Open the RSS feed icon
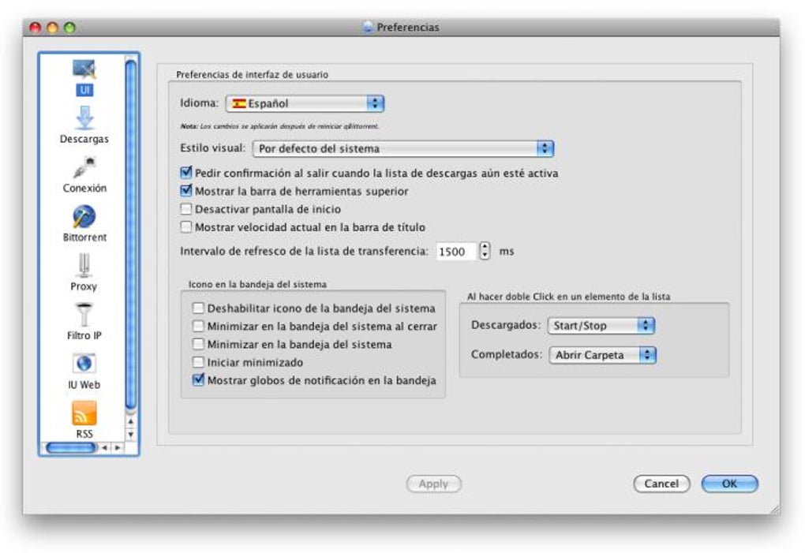Viewport: 805px width, 553px height. click(x=84, y=413)
